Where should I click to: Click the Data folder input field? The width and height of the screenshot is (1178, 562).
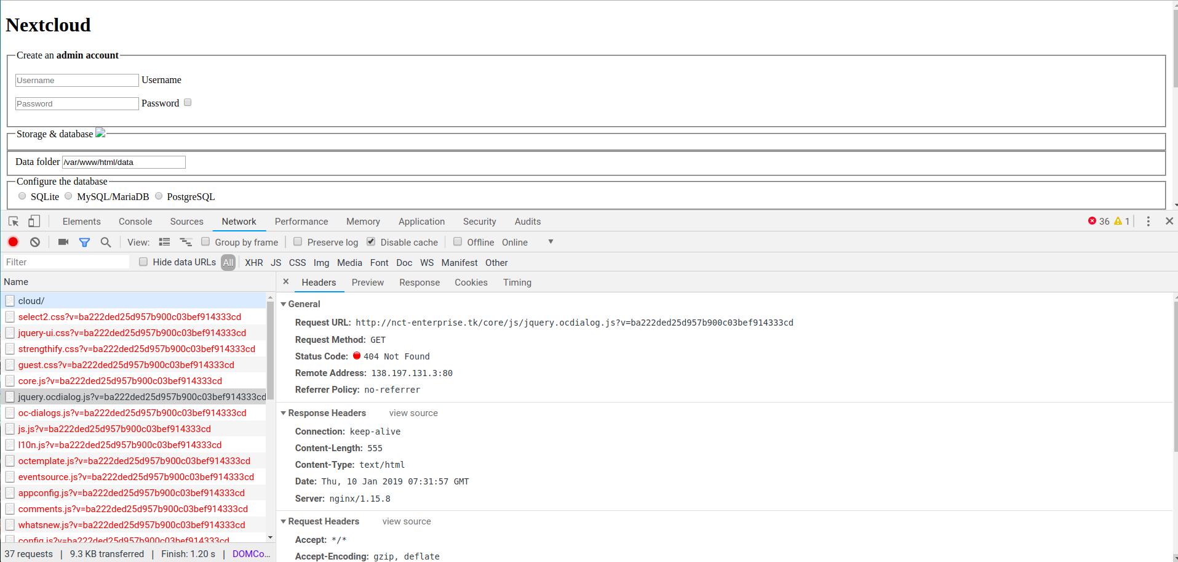click(123, 162)
